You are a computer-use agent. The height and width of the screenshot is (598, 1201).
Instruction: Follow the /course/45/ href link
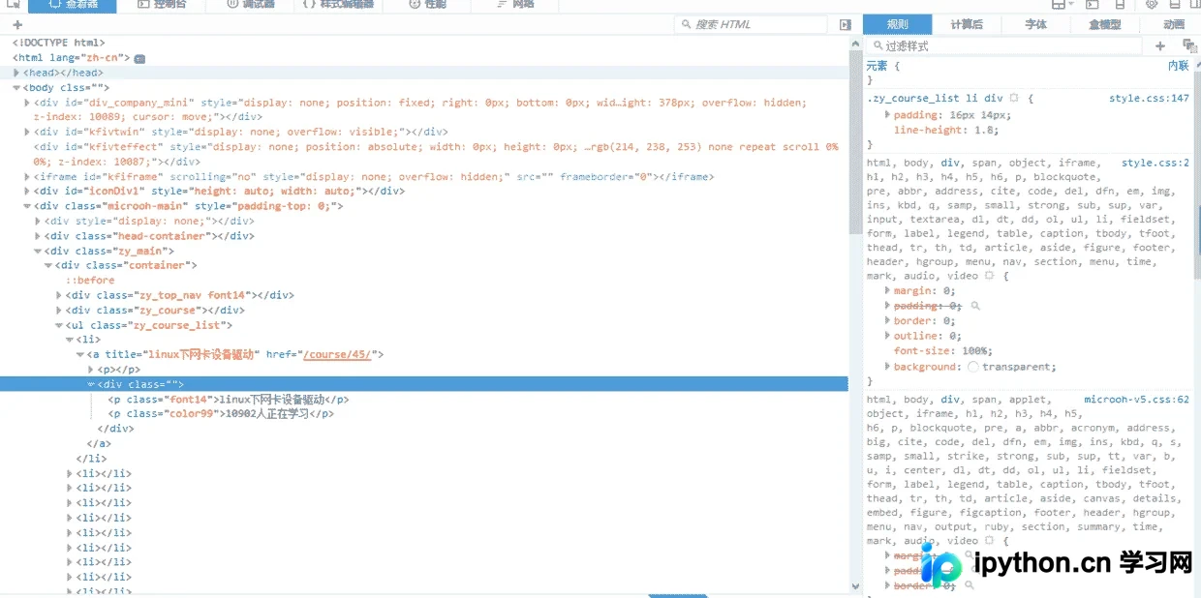click(337, 354)
